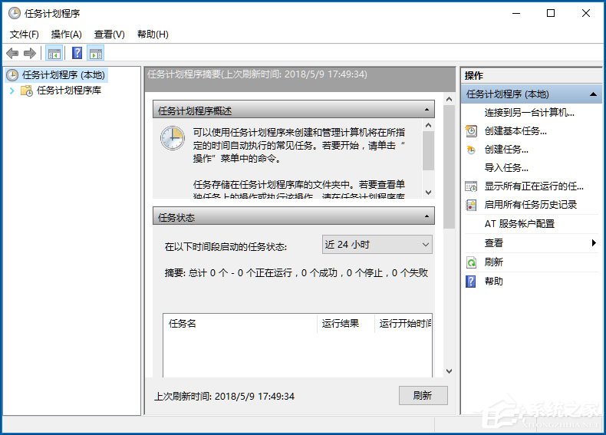Collapse the 任务计划程序 (本地) actions group
Image resolution: width=606 pixels, height=435 pixels.
593,94
